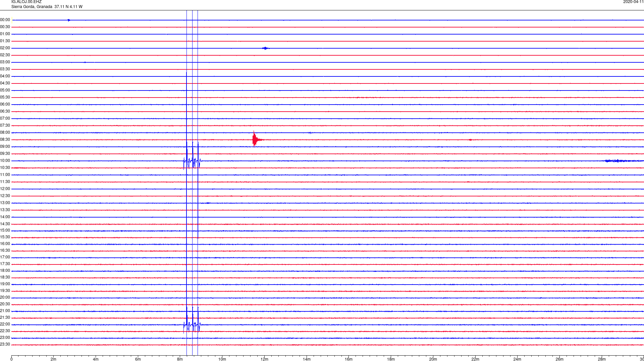644x362 pixels.
Task: Click the 28m axis tick label
Action: coord(602,359)
